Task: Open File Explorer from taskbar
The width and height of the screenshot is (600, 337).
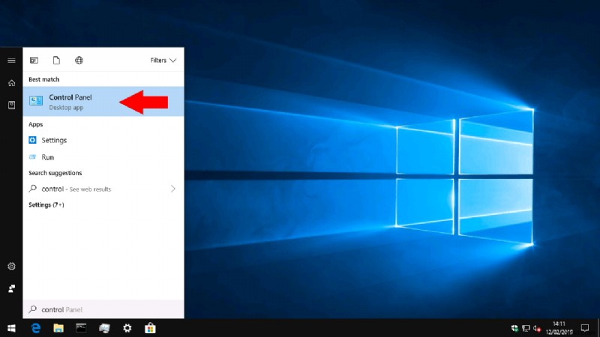Action: coord(58,328)
